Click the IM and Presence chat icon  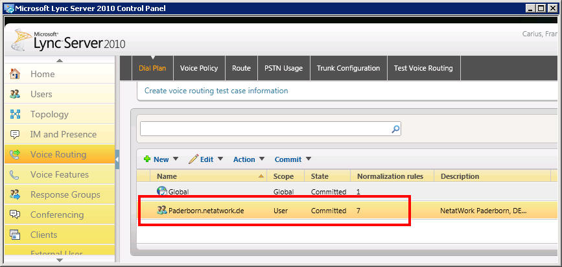coord(15,134)
